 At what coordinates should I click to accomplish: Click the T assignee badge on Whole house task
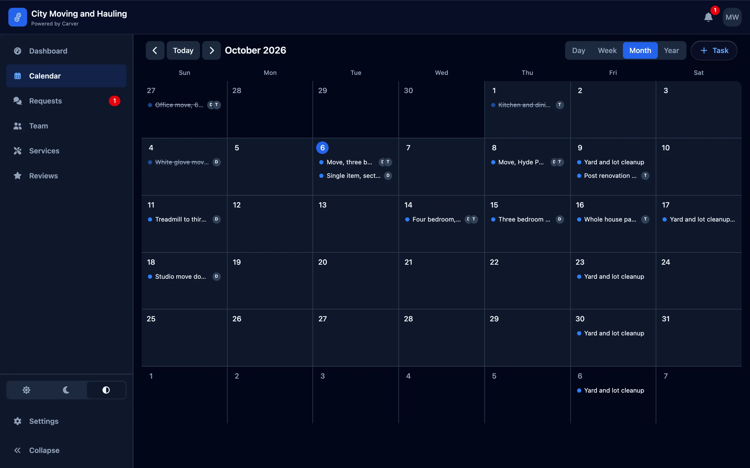coord(645,219)
